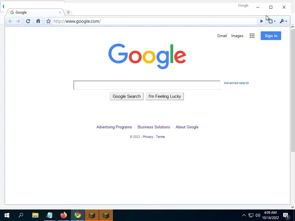The width and height of the screenshot is (295, 221).
Task: Show hidden system tray icons
Action: pos(244,215)
